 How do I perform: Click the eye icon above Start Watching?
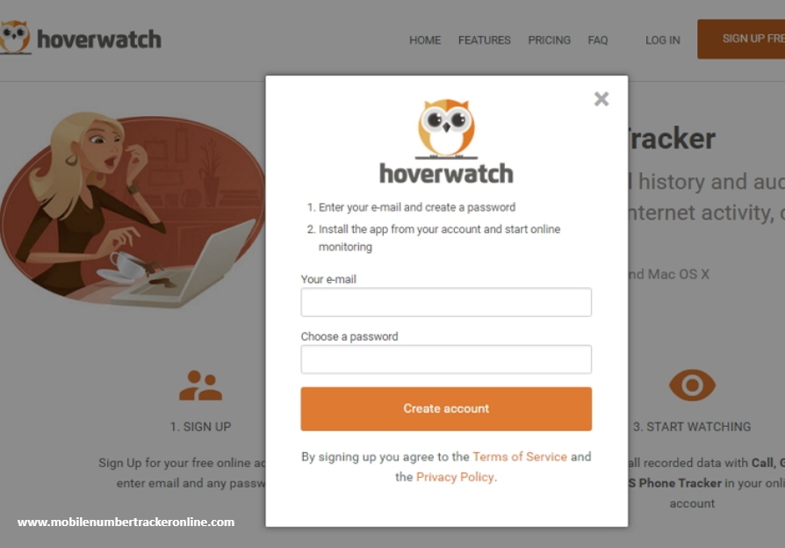[693, 386]
